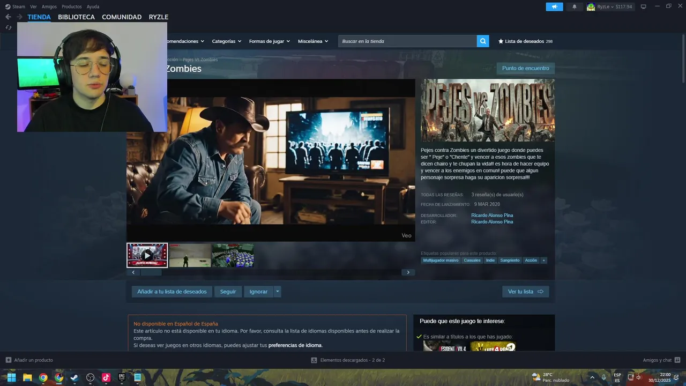
Task: Open the weather widget showing 28°C
Action: (550, 377)
